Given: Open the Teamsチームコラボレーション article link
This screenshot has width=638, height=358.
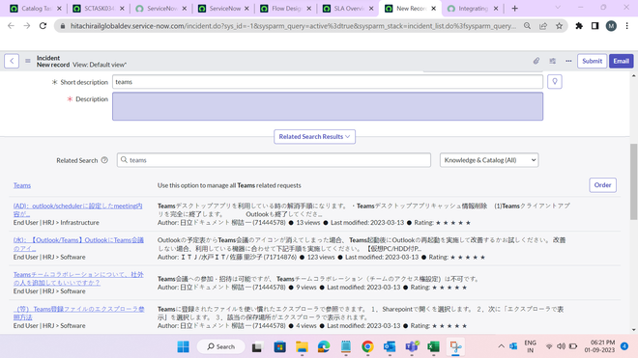Looking at the screenshot, I should (78, 278).
